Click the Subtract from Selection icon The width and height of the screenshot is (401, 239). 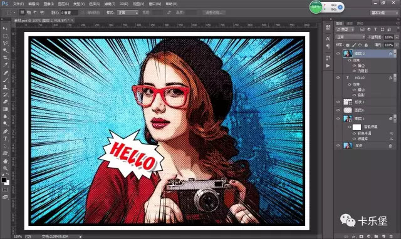pos(35,13)
